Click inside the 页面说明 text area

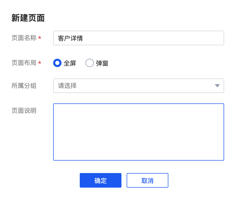tap(139, 132)
